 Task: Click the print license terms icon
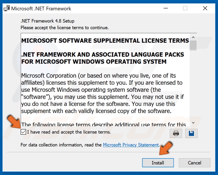click(176, 133)
